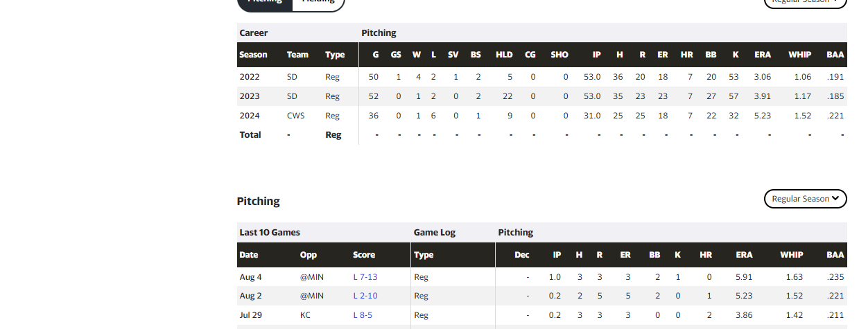Click the 2024 shutouts value in SHO column
Image resolution: width=859 pixels, height=329 pixels.
566,116
